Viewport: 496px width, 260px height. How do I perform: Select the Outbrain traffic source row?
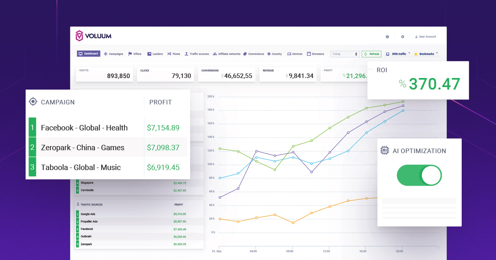point(139,236)
